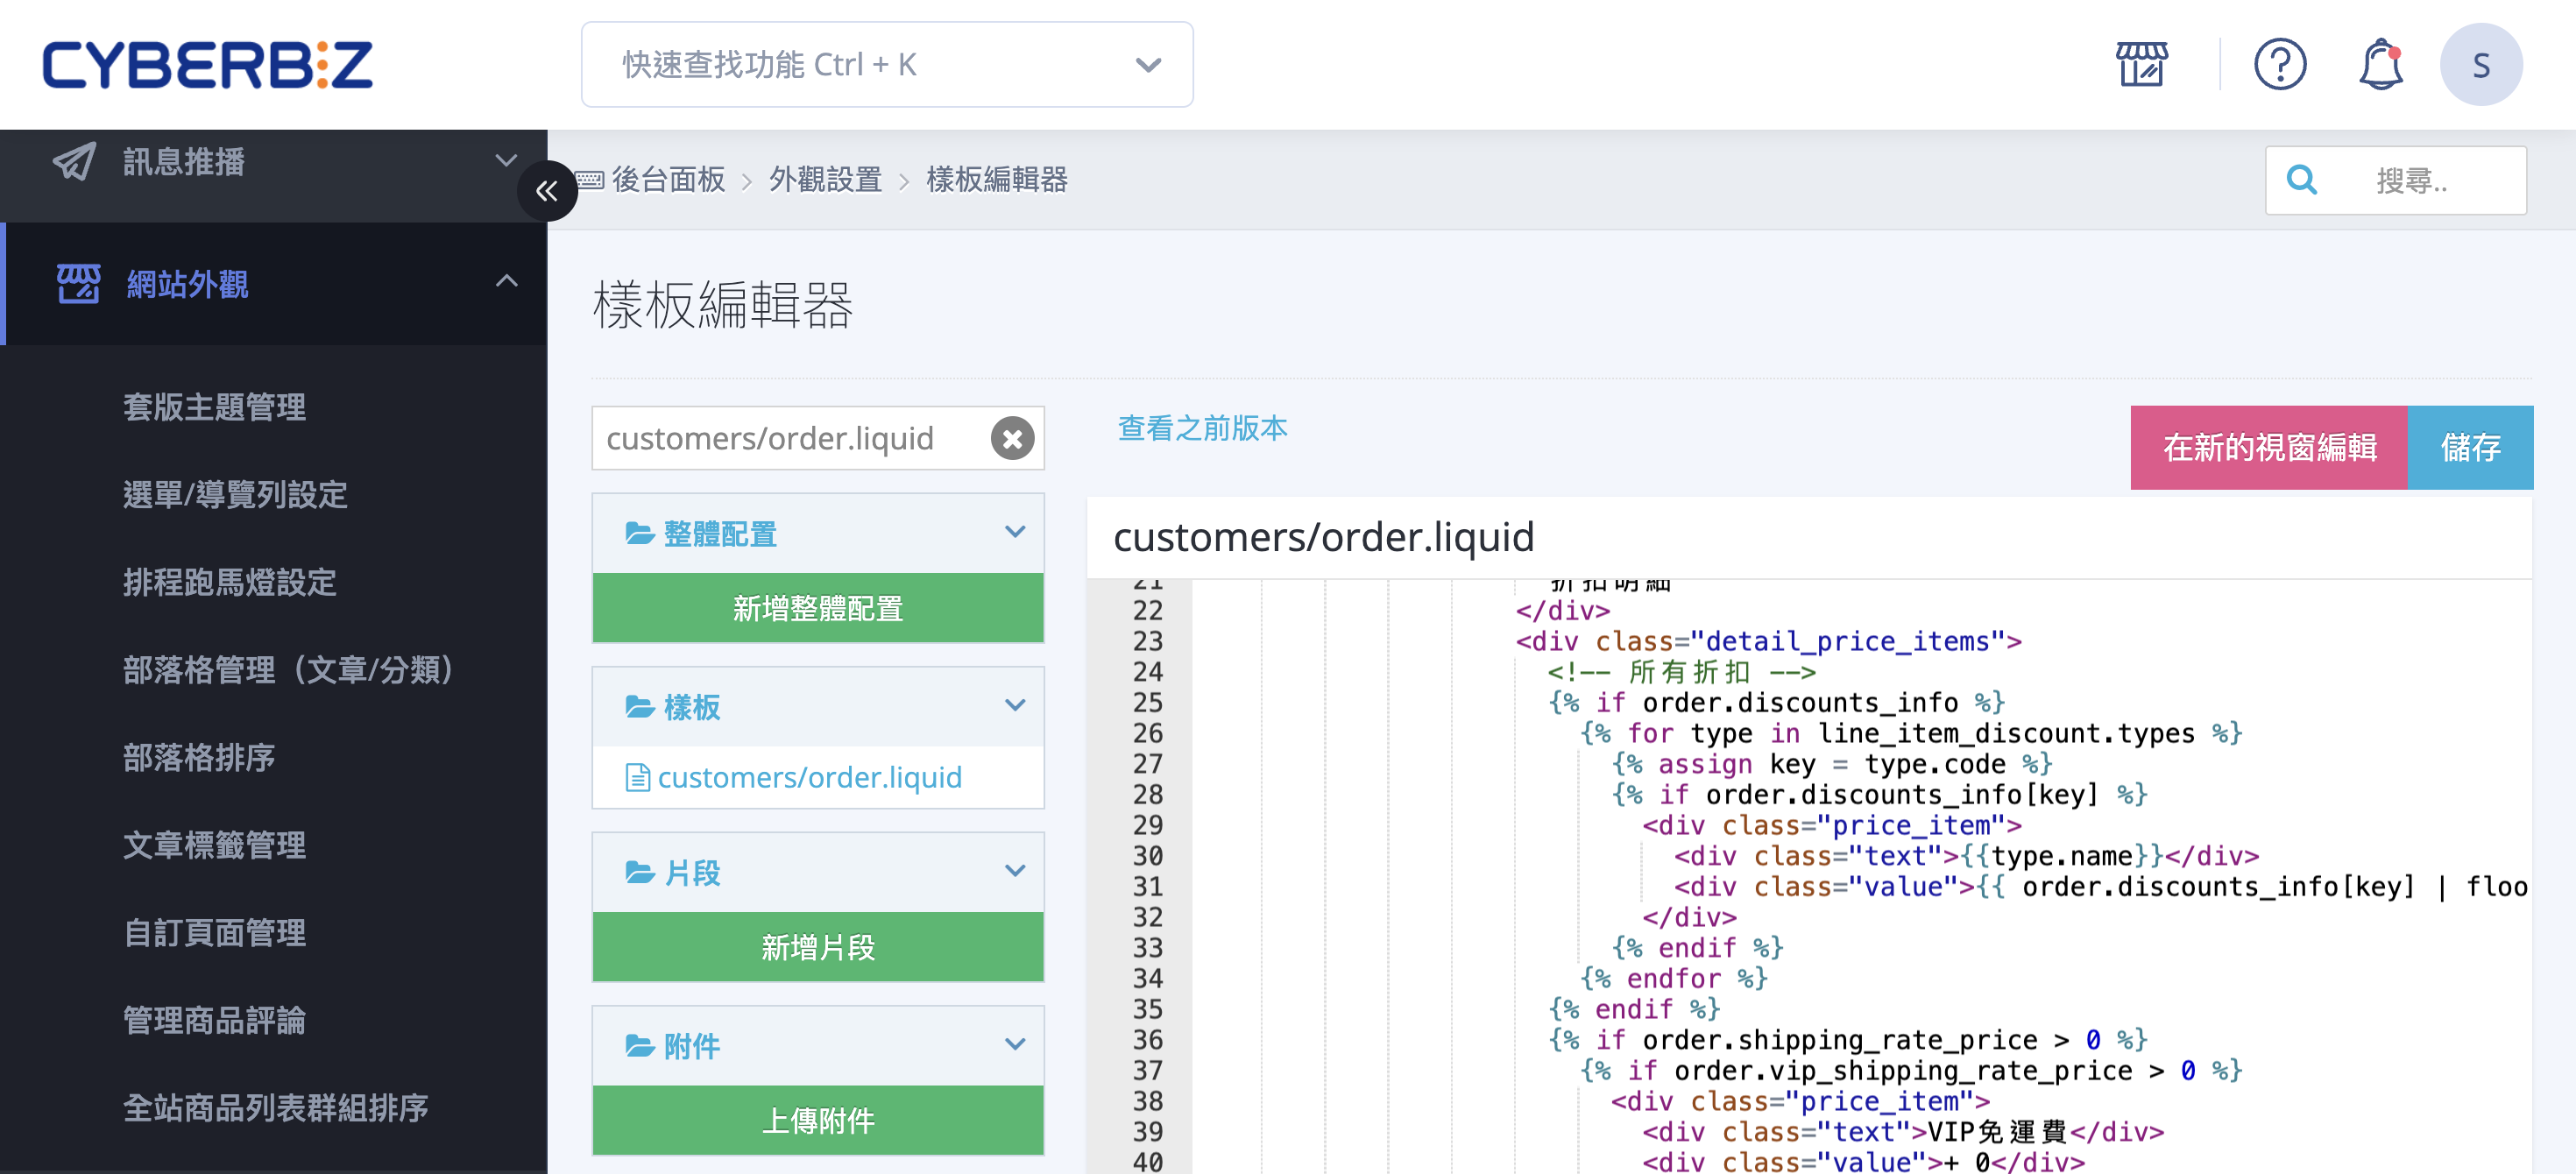Viewport: 2576px width, 1174px height.
Task: Click the 儲存 save button
Action: coord(2470,447)
